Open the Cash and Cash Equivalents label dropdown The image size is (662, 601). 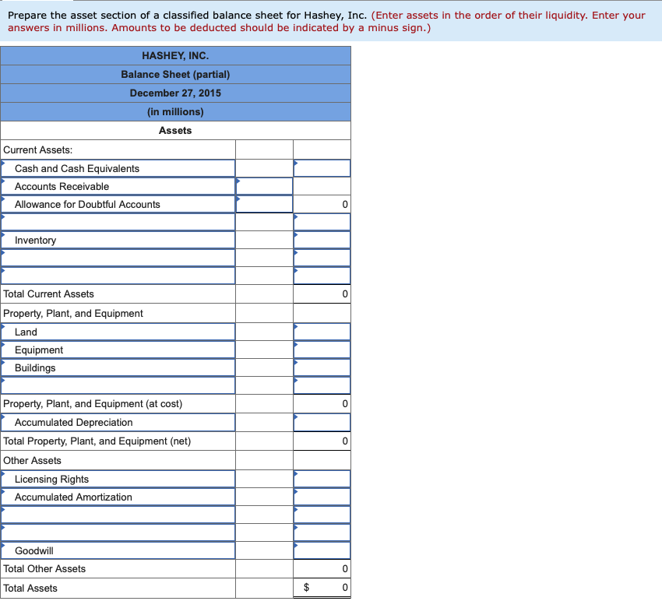118,168
